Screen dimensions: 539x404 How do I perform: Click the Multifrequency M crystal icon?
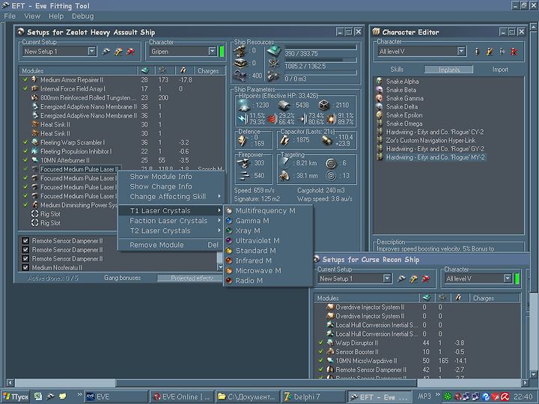click(x=229, y=210)
